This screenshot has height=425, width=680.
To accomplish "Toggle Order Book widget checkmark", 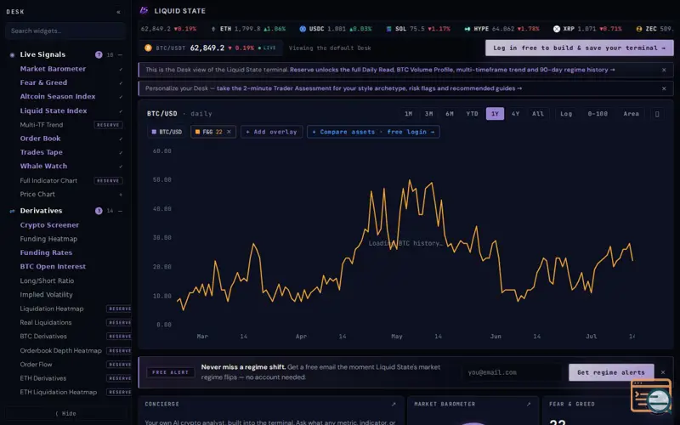I will point(121,139).
